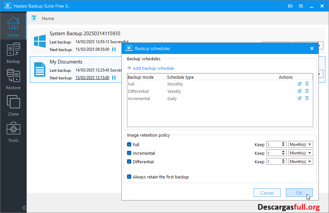Open the Month(s) dropdown for Full retention
329x213 pixels.
click(300, 144)
